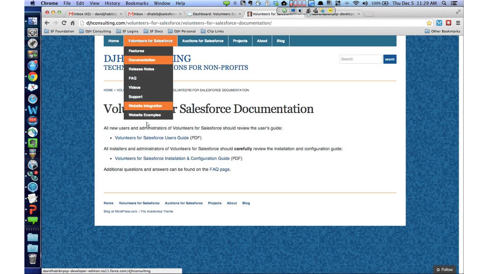
Task: Click the URL address bar
Action: click(x=252, y=23)
